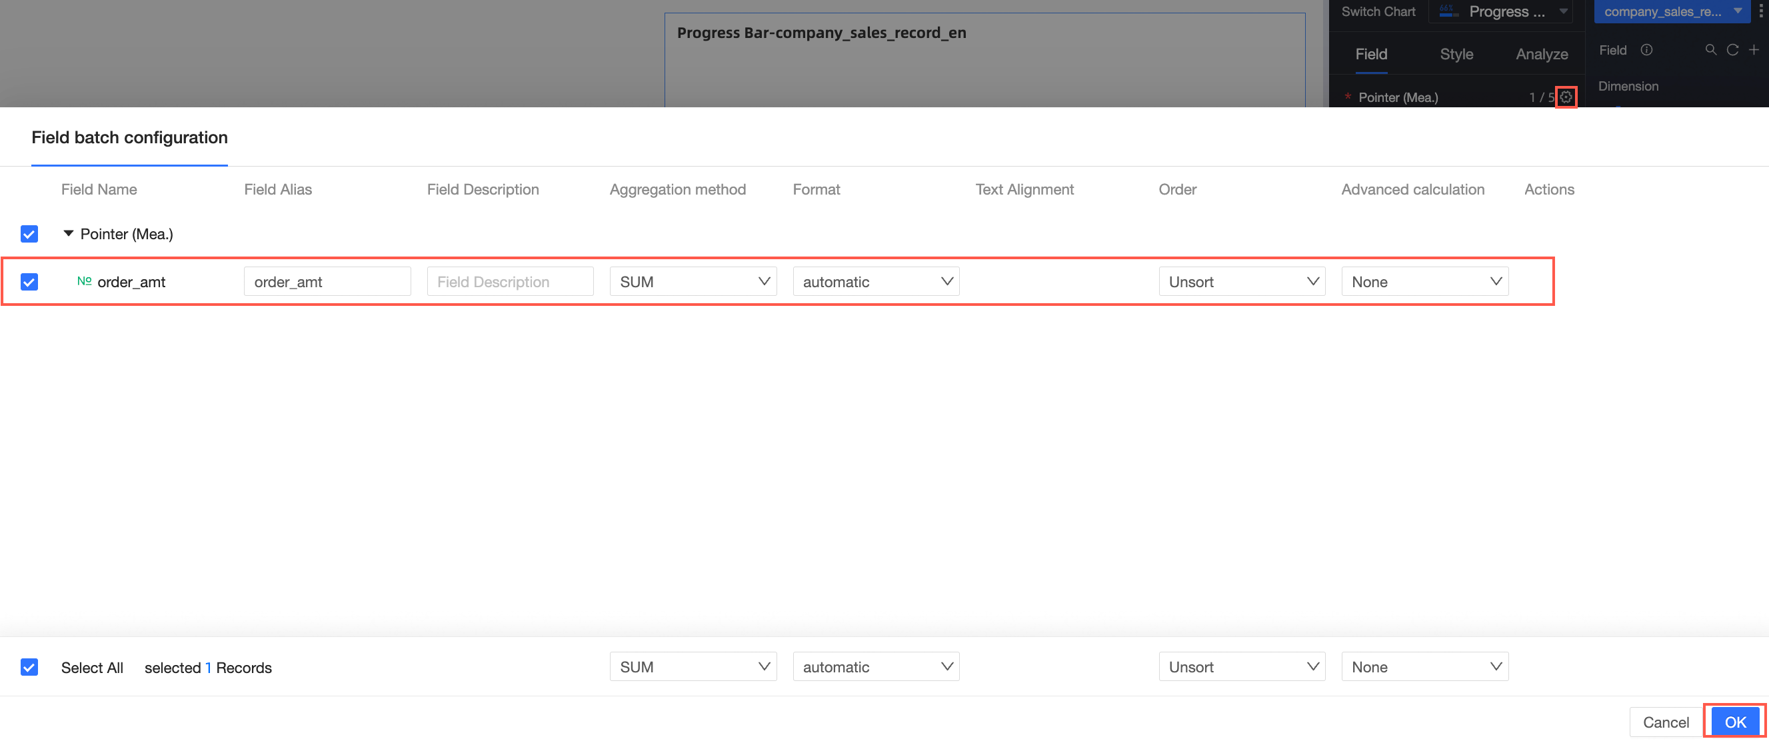Click the gear icon beside Pointer (Mea.)
Image resolution: width=1769 pixels, height=741 pixels.
1565,97
